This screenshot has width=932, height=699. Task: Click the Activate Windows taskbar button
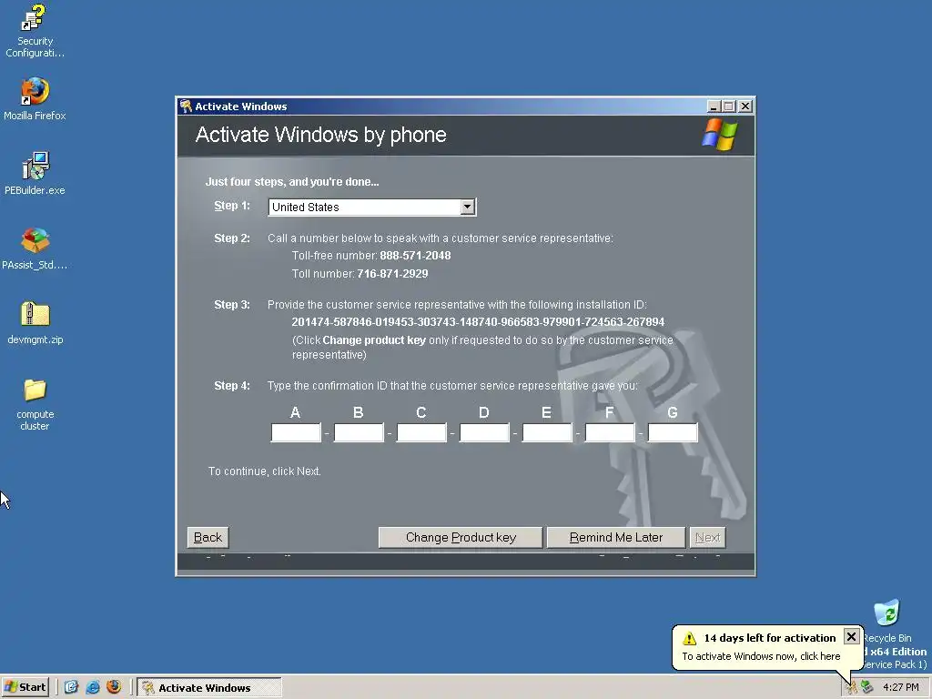pos(209,688)
